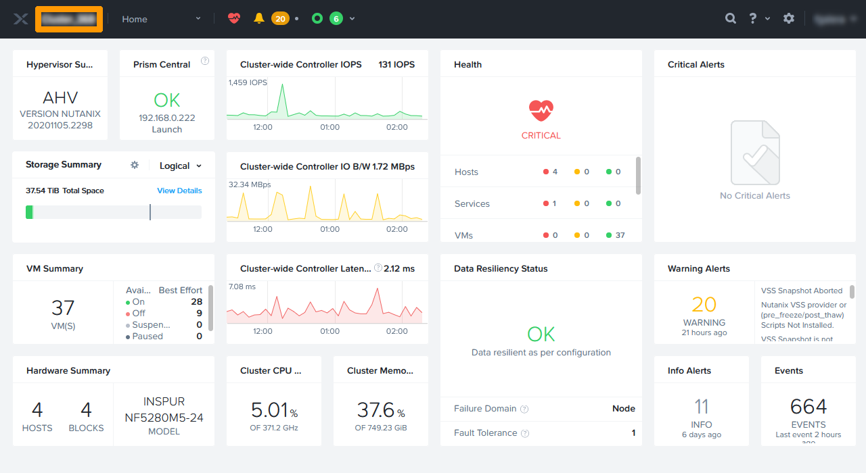Expand the Home navigation dropdown

click(x=161, y=19)
